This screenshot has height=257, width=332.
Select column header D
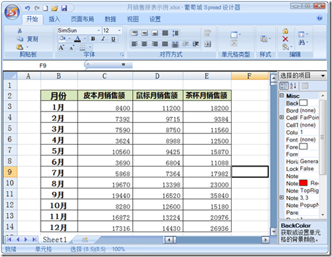coord(157,76)
